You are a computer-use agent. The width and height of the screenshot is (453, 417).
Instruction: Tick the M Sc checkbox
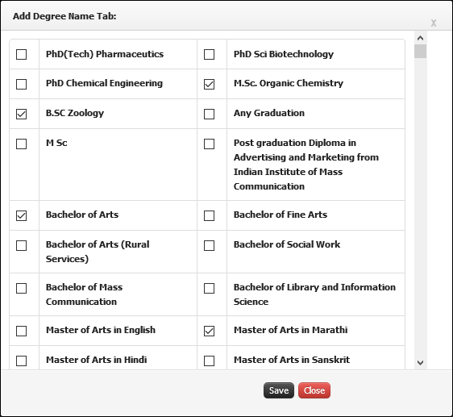click(x=22, y=144)
